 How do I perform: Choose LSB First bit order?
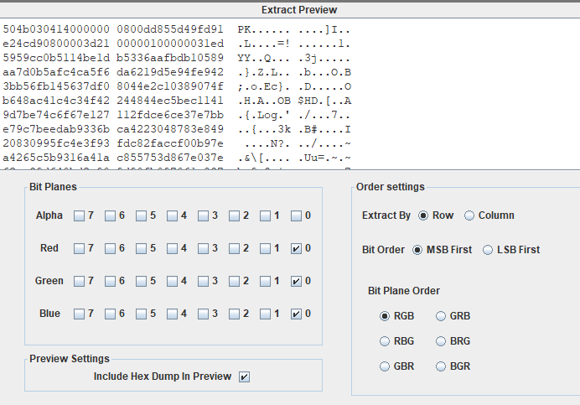[x=488, y=250]
